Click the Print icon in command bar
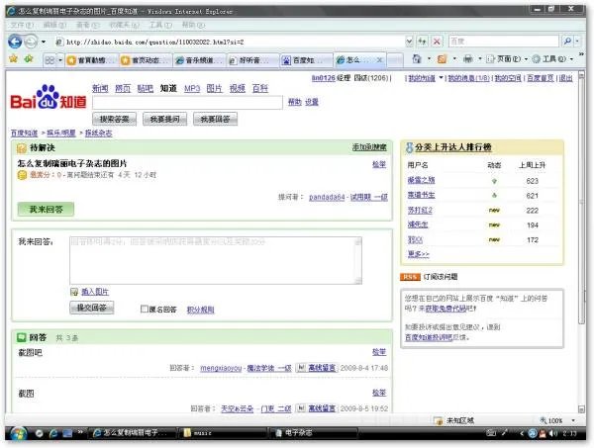This screenshot has height=448, width=594. 468,59
